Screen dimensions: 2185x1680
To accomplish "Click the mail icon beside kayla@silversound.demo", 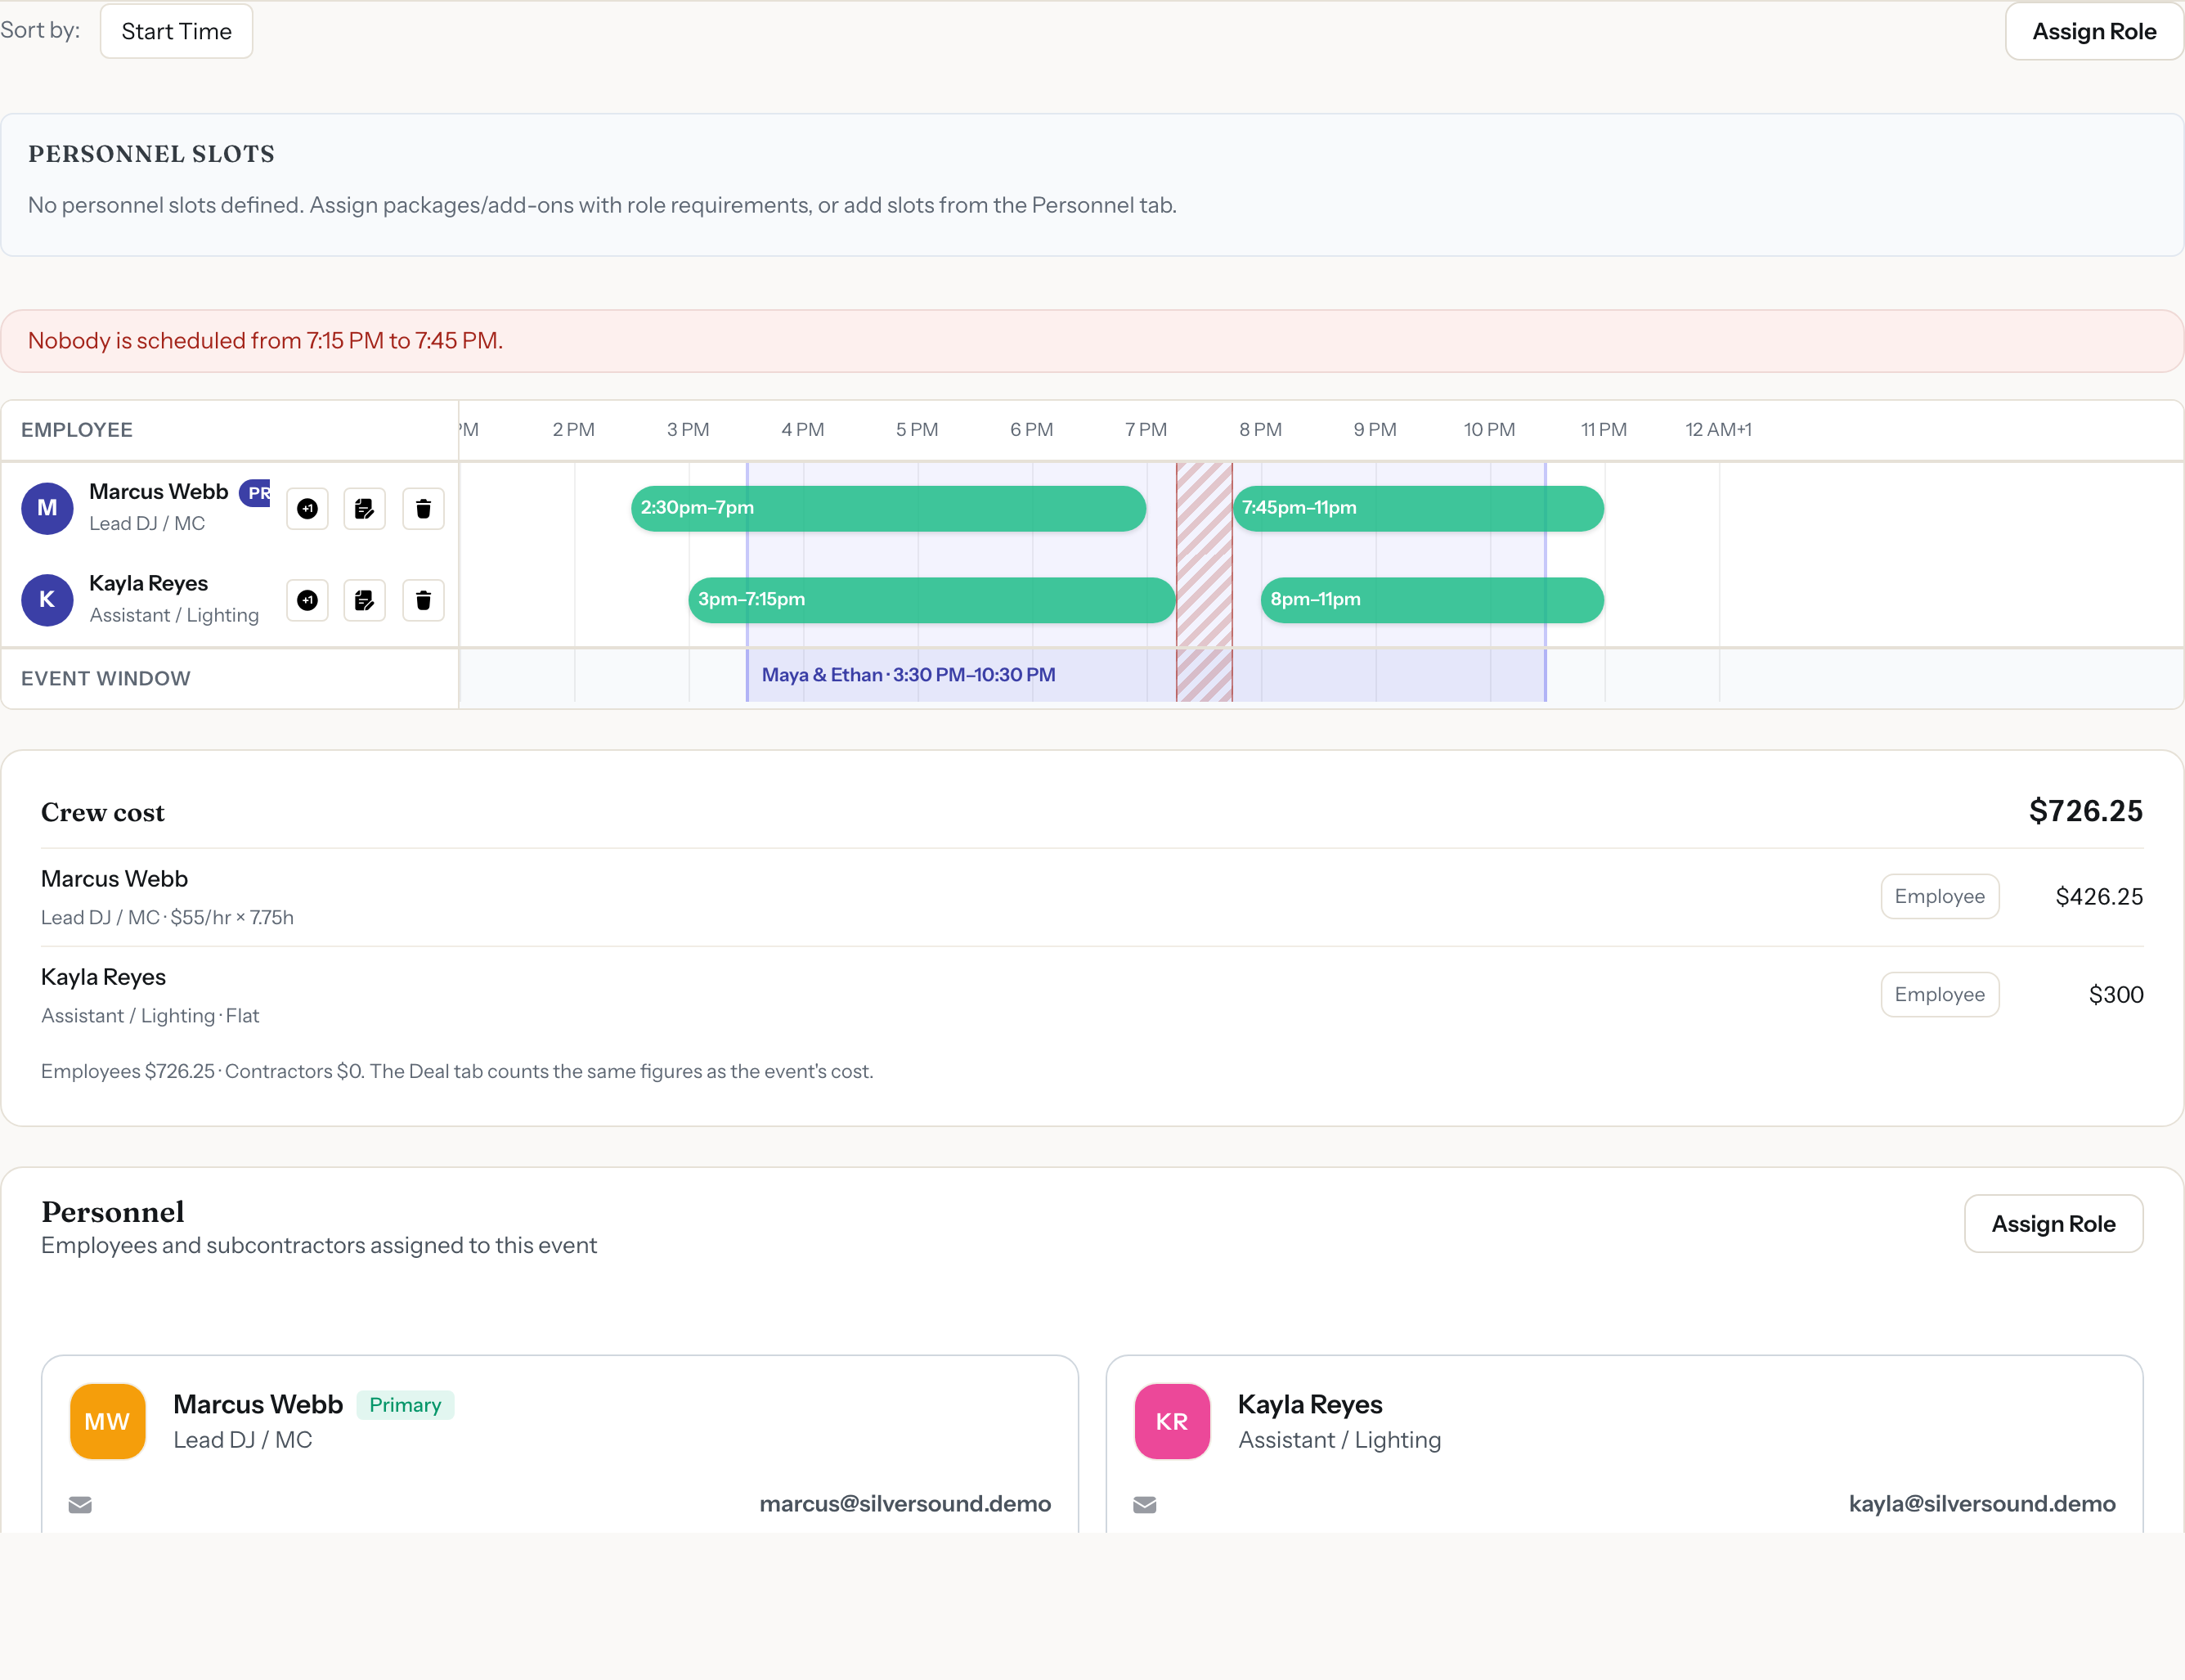I will (1145, 1504).
